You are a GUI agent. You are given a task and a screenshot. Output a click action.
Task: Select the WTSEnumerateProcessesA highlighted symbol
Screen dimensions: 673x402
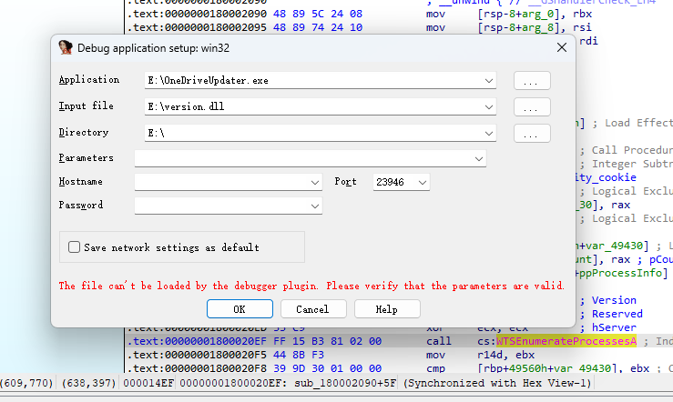tap(565, 341)
